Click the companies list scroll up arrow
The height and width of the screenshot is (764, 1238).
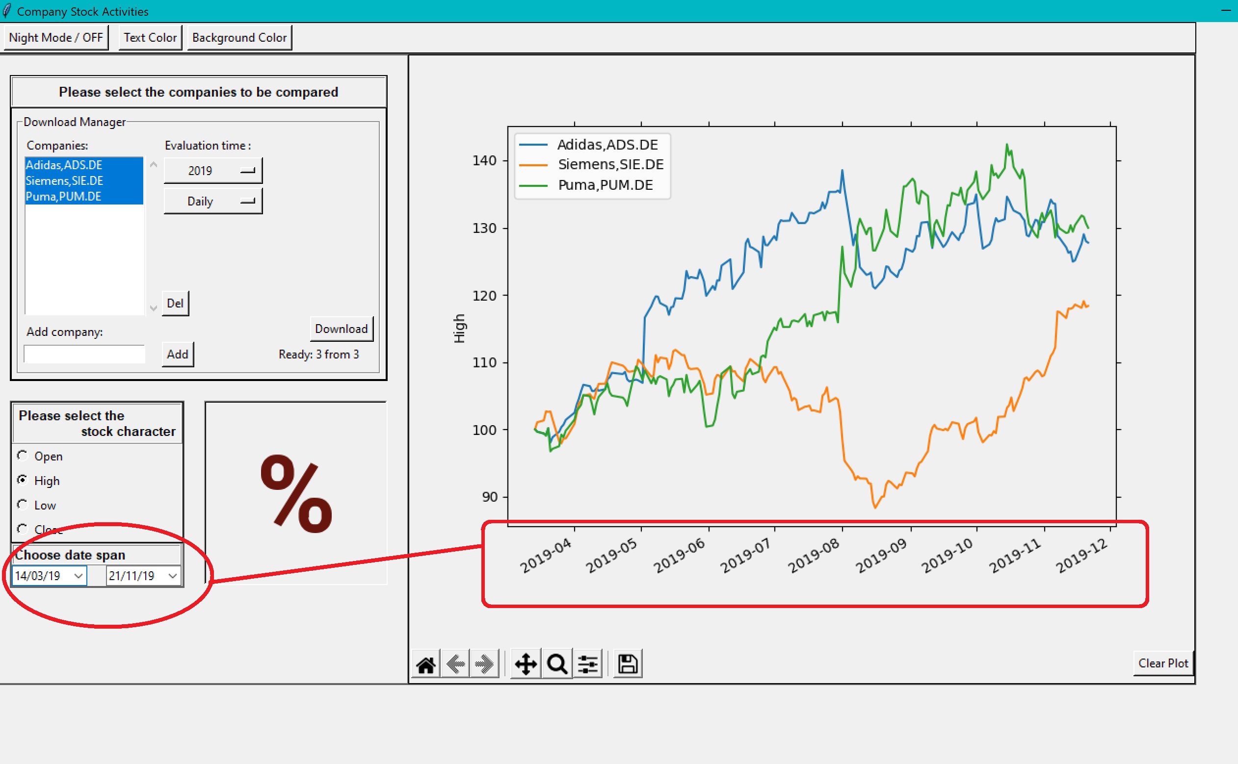point(154,164)
